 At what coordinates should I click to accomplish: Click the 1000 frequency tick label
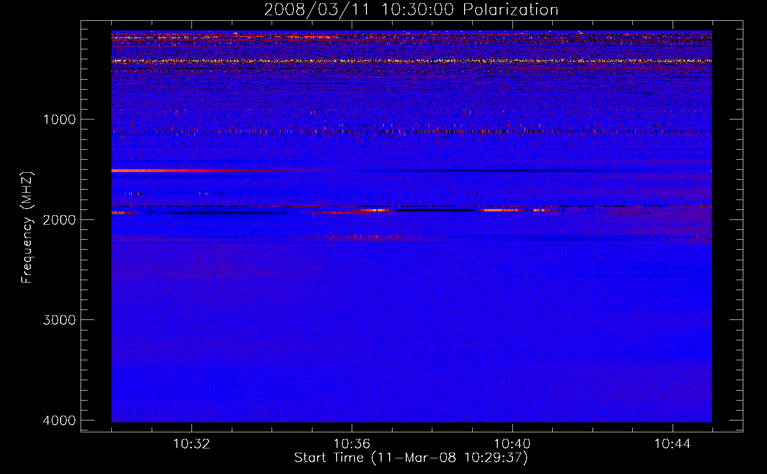59,119
